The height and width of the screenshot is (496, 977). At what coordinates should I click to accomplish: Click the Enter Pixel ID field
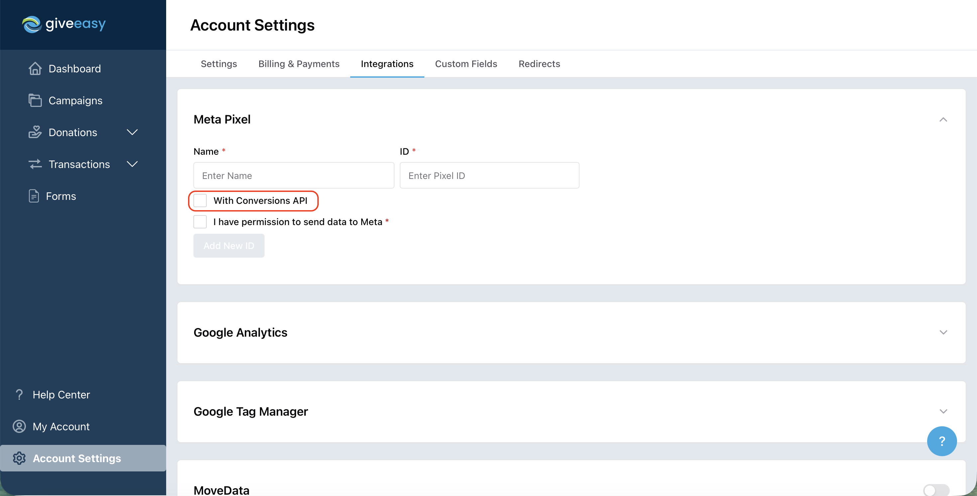(489, 175)
